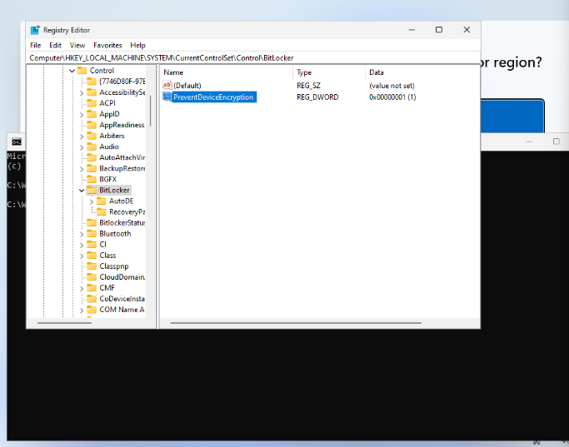
Task: Open the File menu
Action: tap(35, 45)
